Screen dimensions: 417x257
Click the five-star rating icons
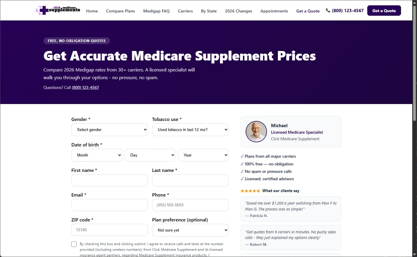250,191
